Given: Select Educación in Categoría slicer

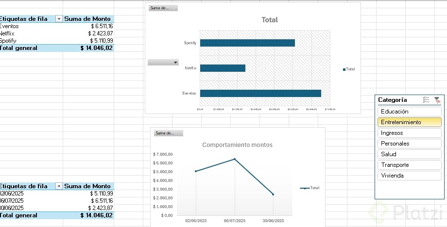Looking at the screenshot, I should [x=410, y=112].
